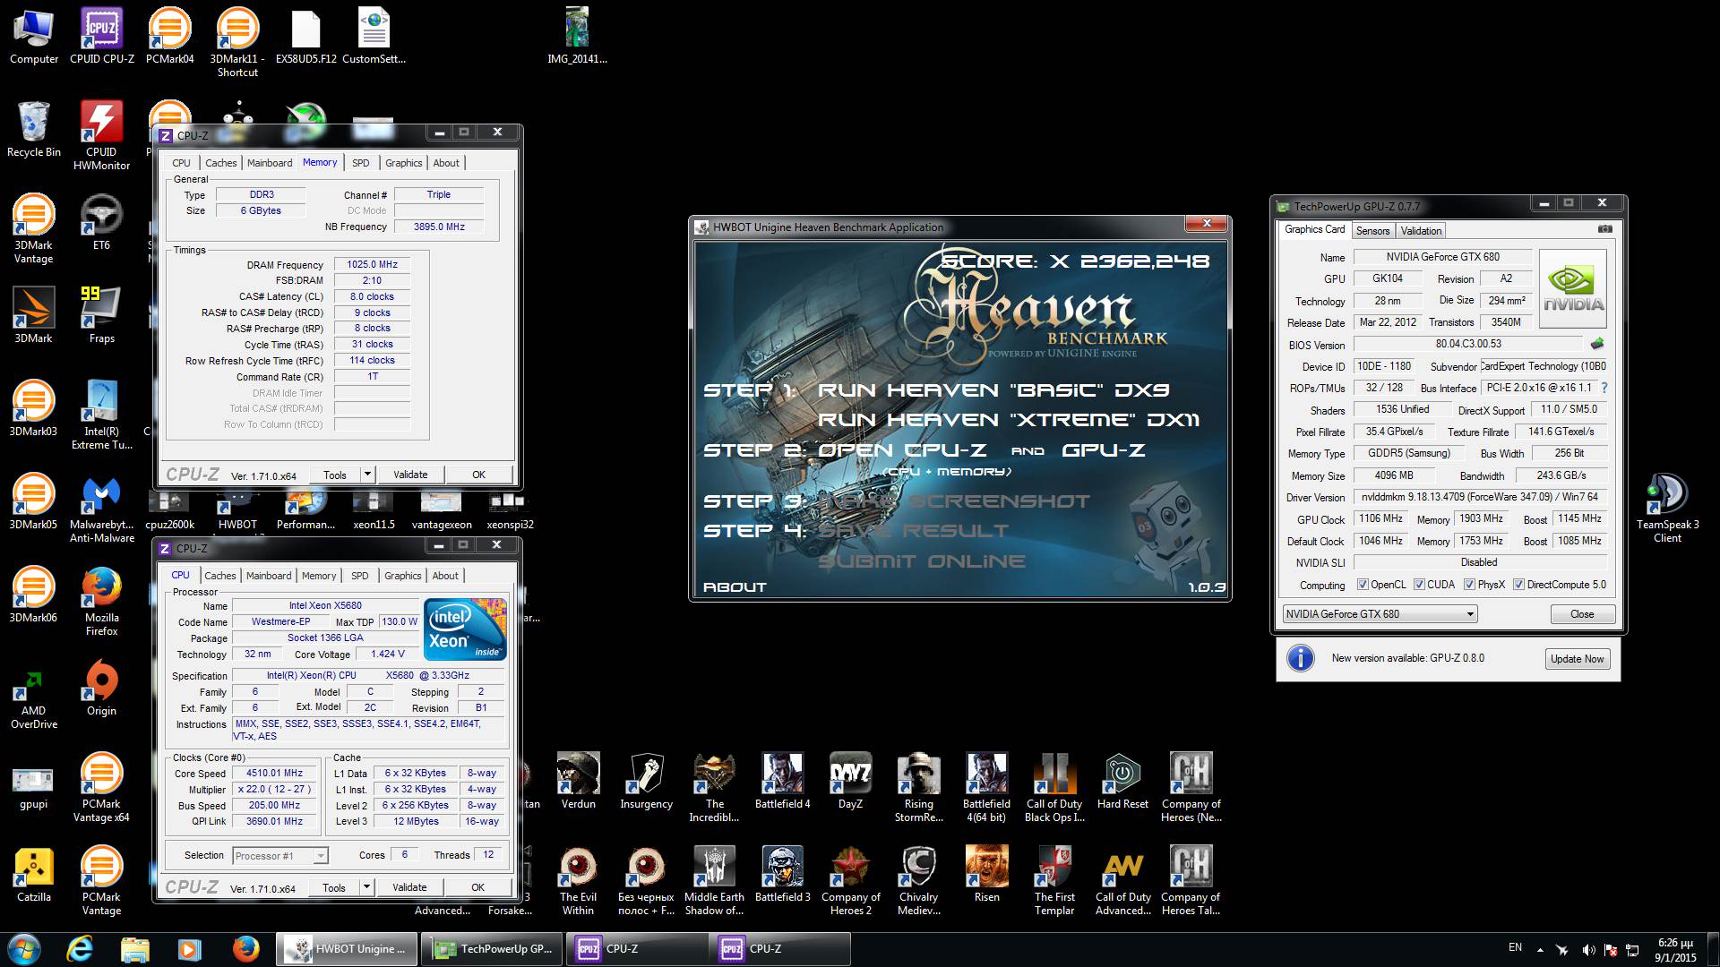Toggle the CUDA checkbox in GPU-Z
The width and height of the screenshot is (1720, 967).
pyautogui.click(x=1419, y=585)
